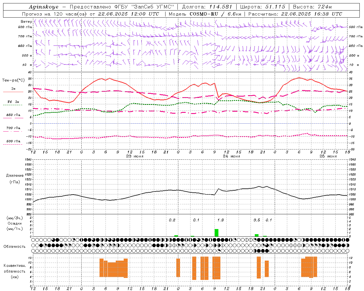
Task: Click the dotted line sample under 500 гПа legend
Action: (x=13, y=144)
